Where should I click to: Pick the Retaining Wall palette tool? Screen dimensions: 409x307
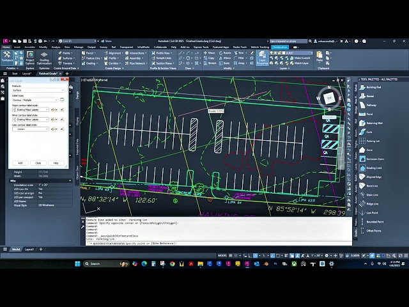371,123
